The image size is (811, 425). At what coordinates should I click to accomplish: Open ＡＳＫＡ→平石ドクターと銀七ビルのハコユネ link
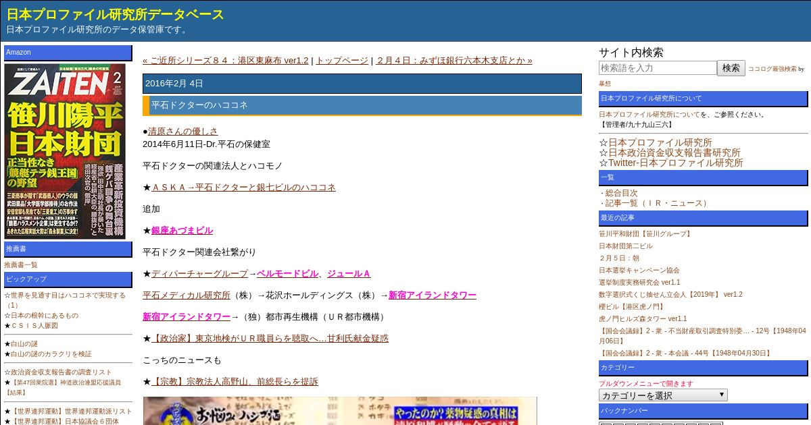click(243, 187)
